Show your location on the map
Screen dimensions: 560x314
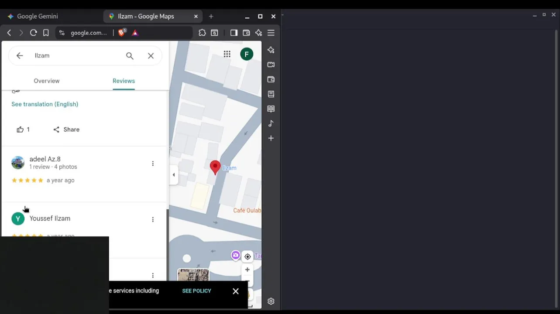click(247, 256)
